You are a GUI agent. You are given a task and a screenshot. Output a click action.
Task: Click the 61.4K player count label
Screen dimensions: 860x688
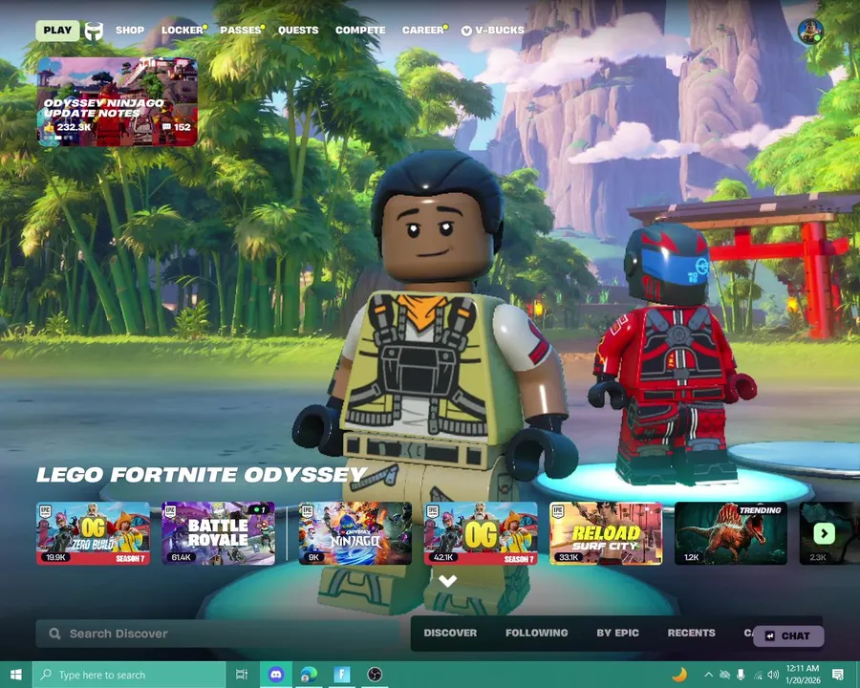tap(181, 557)
